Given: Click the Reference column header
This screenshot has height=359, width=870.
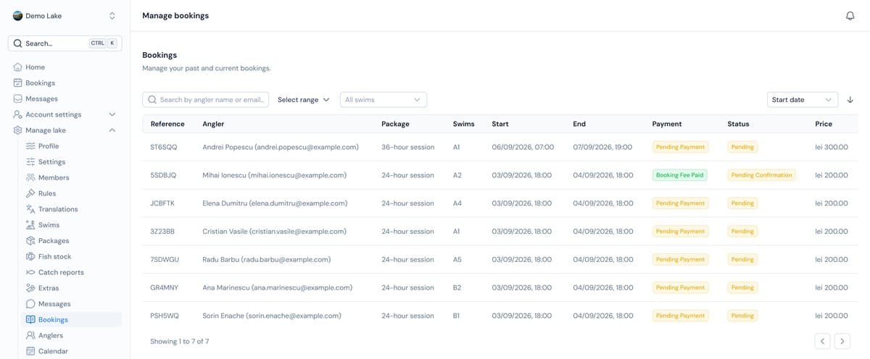Looking at the screenshot, I should tap(167, 124).
